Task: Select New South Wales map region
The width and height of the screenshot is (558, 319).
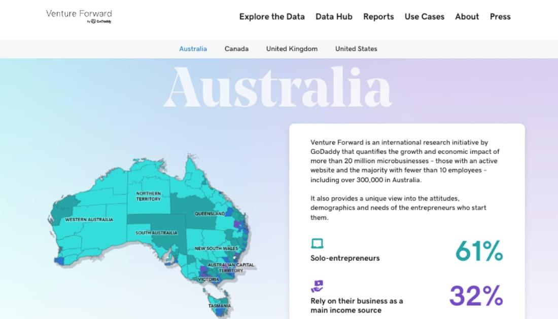Action: pos(216,249)
